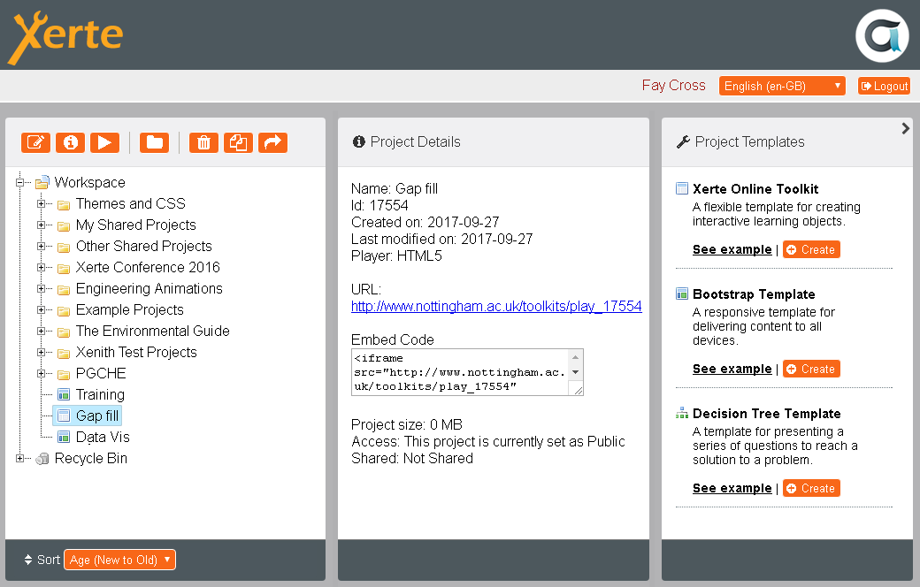This screenshot has height=587, width=920.
Task: Click into the Embed Code text area
Action: point(461,372)
